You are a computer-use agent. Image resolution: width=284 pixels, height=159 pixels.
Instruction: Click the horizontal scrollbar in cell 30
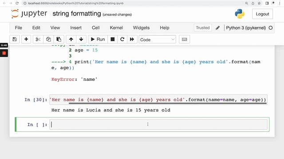(168, 103)
